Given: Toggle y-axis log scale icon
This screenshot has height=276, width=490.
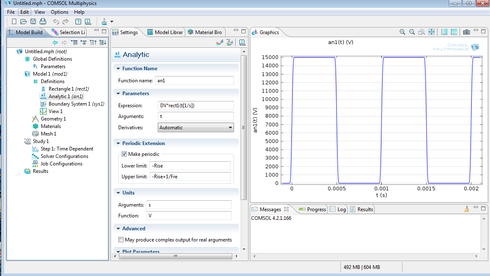Looking at the screenshot, I should pos(454,32).
